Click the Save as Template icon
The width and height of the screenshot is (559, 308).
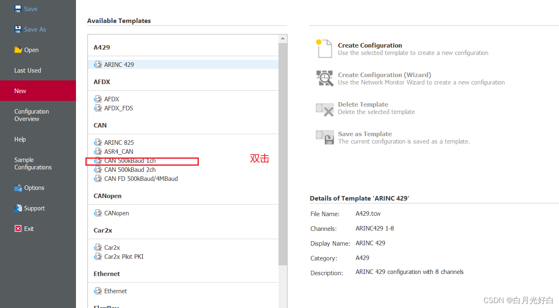(324, 137)
